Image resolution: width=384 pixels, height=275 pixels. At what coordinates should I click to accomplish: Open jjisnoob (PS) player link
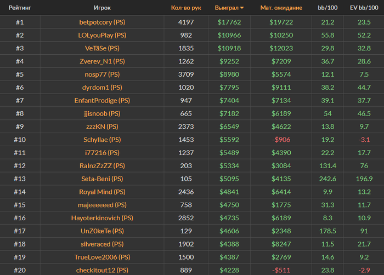point(103,113)
